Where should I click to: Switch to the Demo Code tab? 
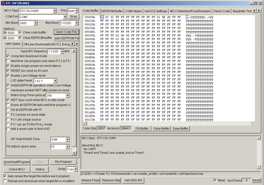(x=222, y=11)
